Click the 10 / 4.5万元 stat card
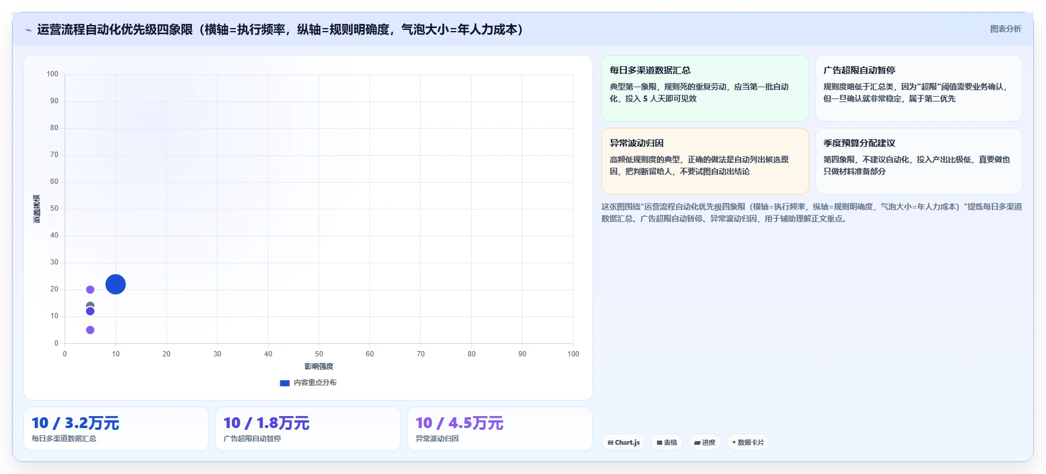The image size is (1046, 474). [500, 429]
